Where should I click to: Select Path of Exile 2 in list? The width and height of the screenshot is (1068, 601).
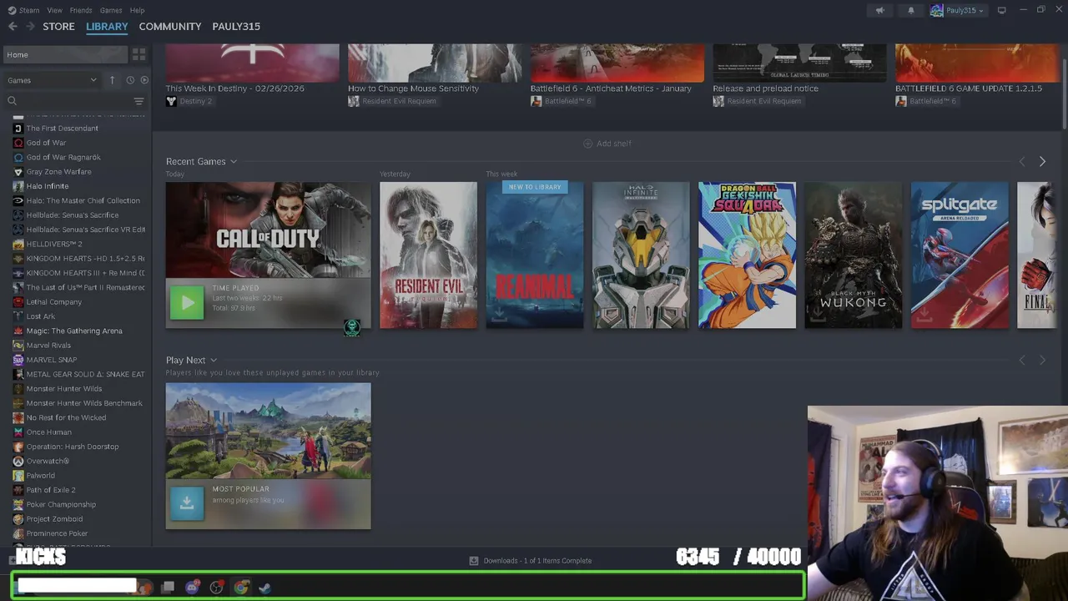pos(50,490)
